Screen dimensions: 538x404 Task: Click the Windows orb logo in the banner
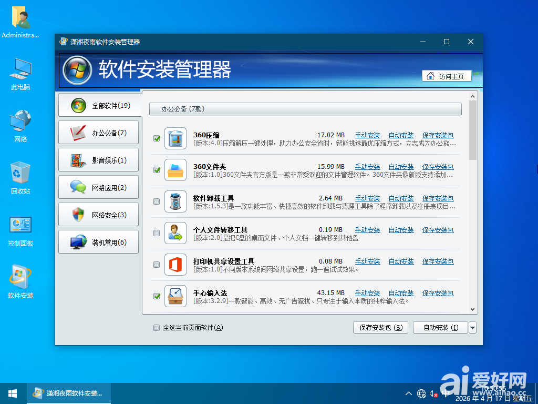77,70
